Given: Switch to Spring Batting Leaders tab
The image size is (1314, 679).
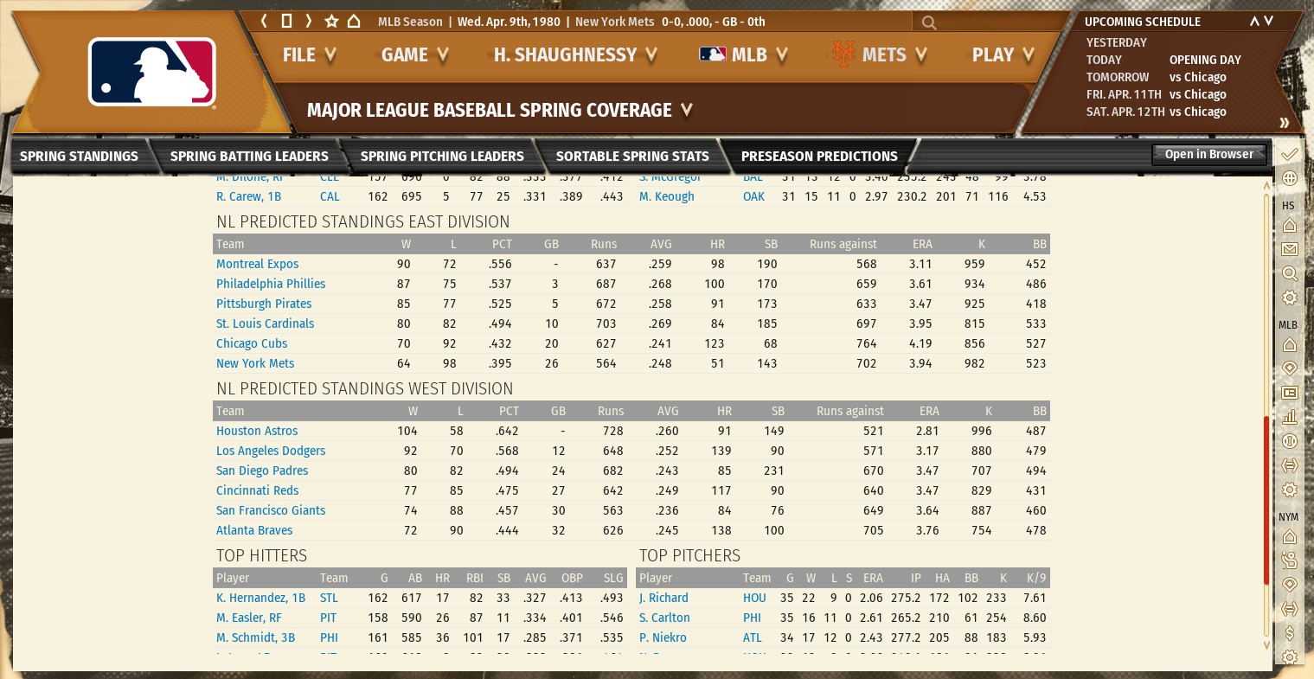Looking at the screenshot, I should (x=249, y=157).
